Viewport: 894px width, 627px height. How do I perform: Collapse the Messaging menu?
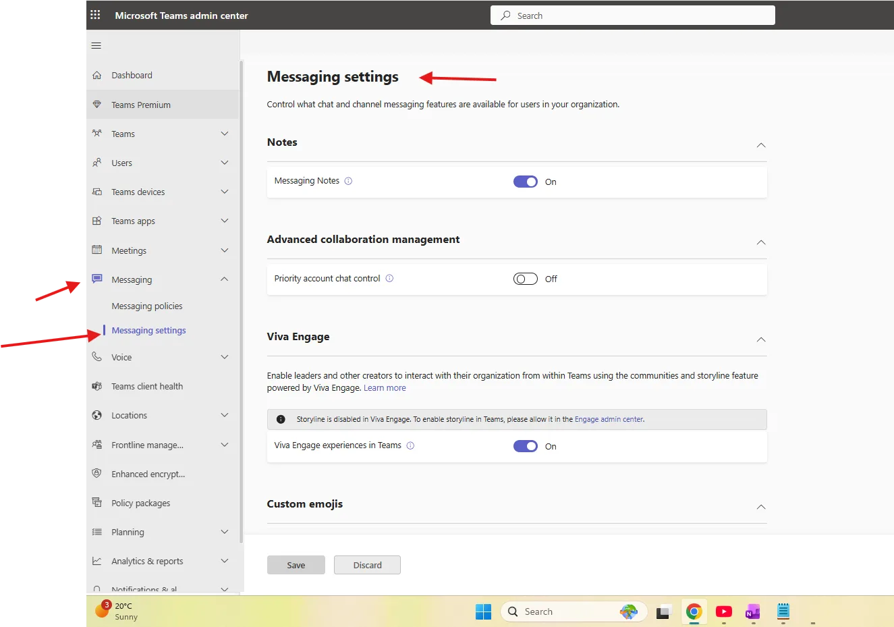[x=224, y=279]
